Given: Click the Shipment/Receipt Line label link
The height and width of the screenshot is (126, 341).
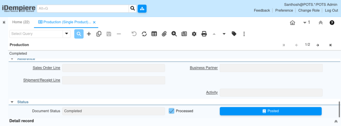Looking at the screenshot, I should coord(42,80).
